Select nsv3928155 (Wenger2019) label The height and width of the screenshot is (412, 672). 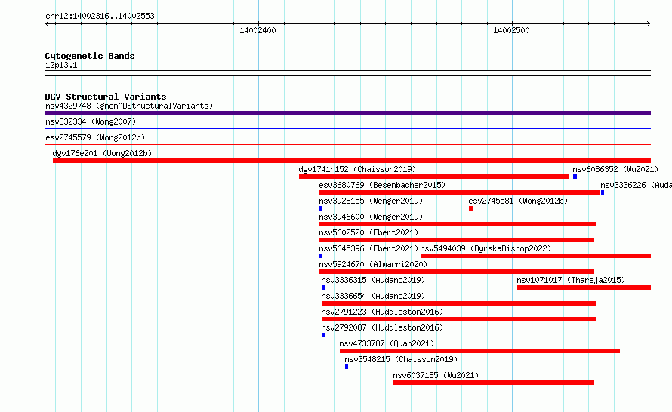coord(371,201)
